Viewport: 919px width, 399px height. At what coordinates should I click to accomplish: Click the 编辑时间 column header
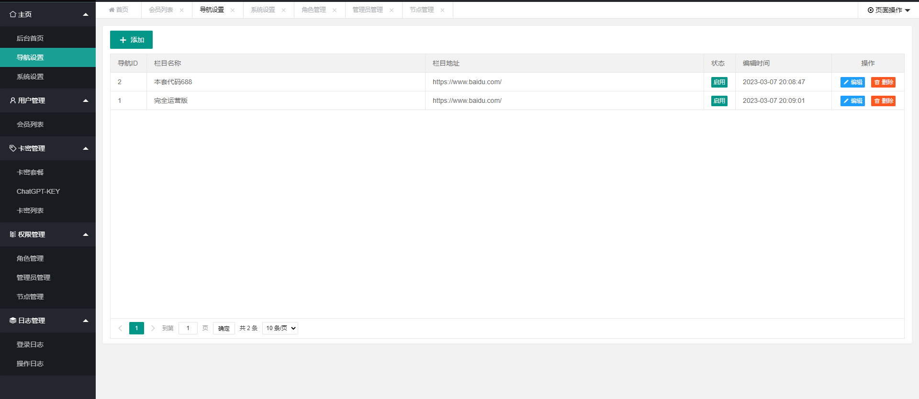784,63
